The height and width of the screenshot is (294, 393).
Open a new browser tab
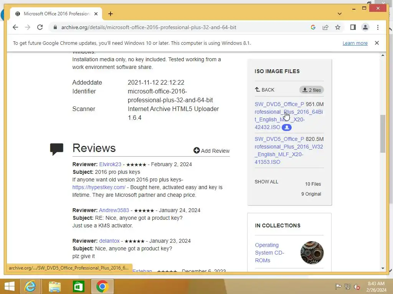pyautogui.click(x=110, y=14)
